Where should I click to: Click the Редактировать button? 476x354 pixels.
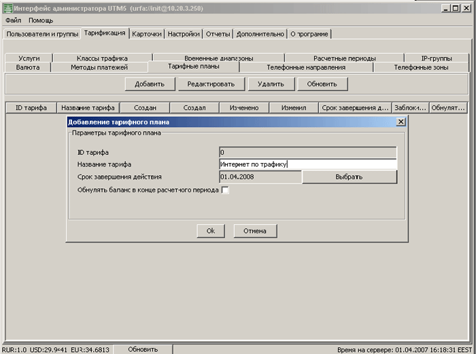[211, 84]
